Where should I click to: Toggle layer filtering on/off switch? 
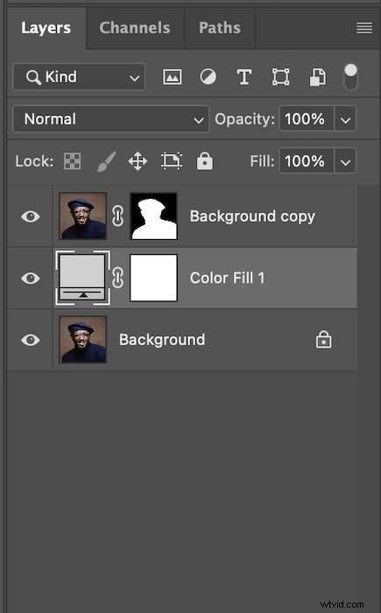coord(350,77)
